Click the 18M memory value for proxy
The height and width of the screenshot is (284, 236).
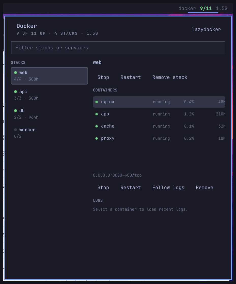[x=222, y=138]
